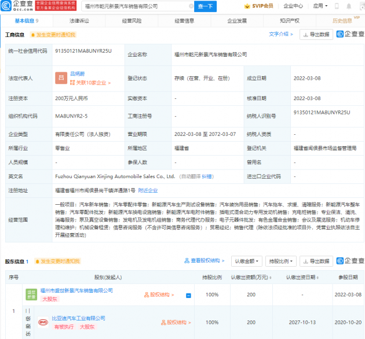
Task: Open 附近企业 nearby companies link
Action: 148,190
